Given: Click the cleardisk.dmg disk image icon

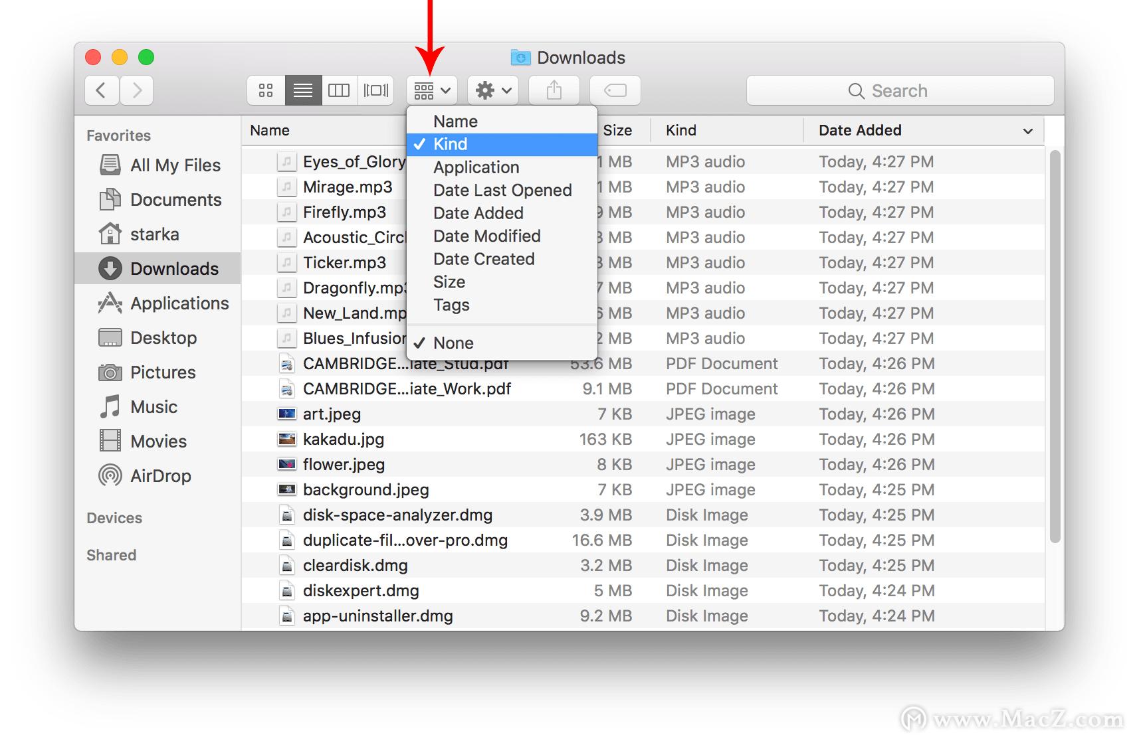Looking at the screenshot, I should (286, 566).
